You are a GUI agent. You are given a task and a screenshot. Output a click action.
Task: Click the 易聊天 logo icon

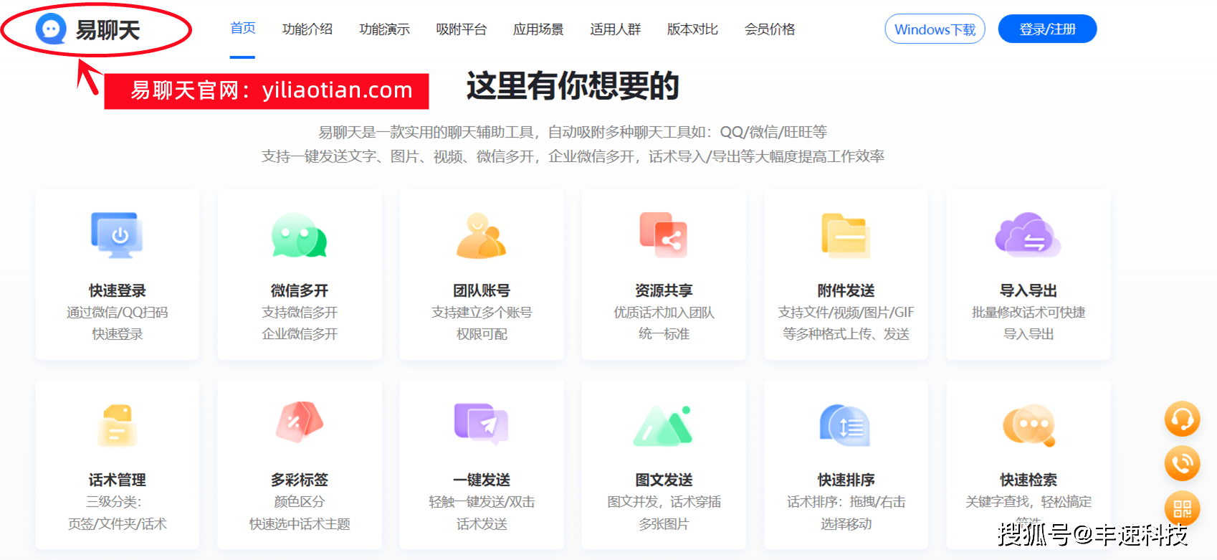pos(51,29)
